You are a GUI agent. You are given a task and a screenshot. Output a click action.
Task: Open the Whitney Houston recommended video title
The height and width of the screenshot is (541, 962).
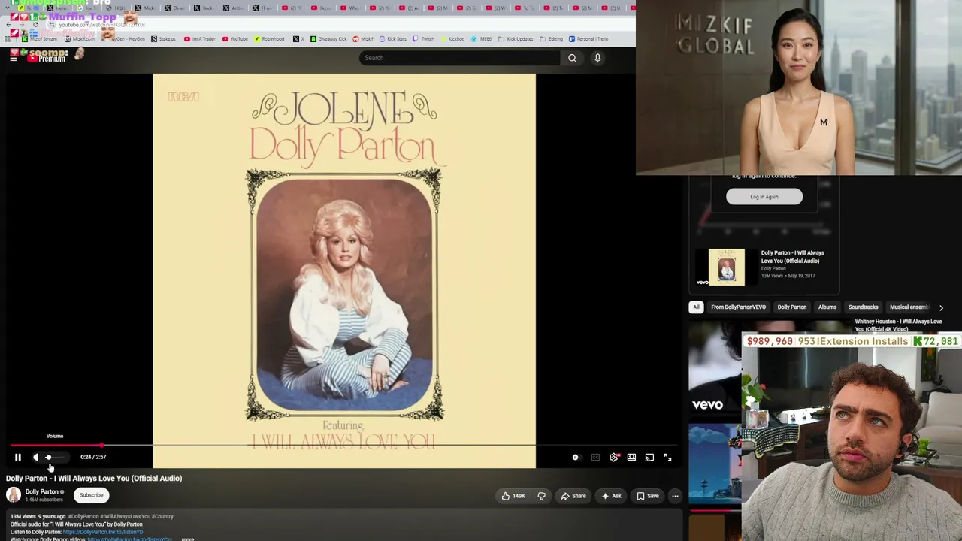coord(898,325)
